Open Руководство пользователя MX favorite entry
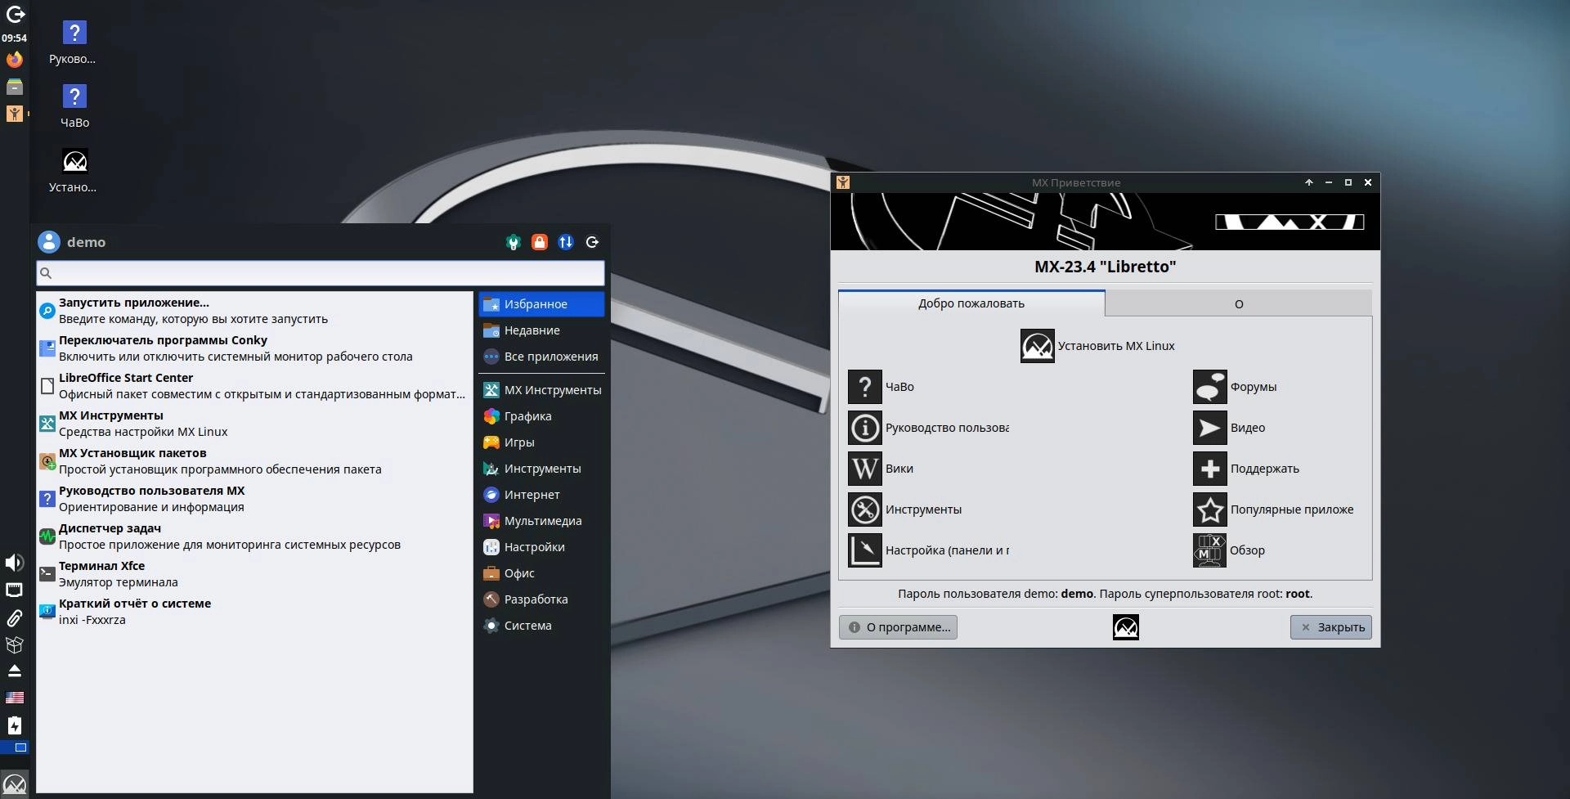This screenshot has width=1570, height=799. tap(254, 499)
